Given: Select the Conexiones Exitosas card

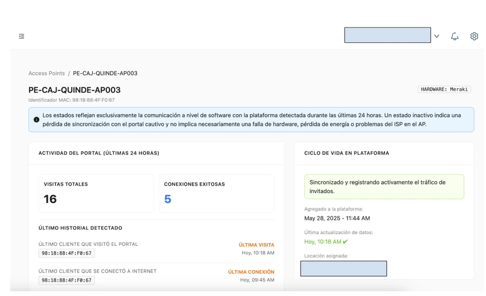Looking at the screenshot, I should point(217,193).
